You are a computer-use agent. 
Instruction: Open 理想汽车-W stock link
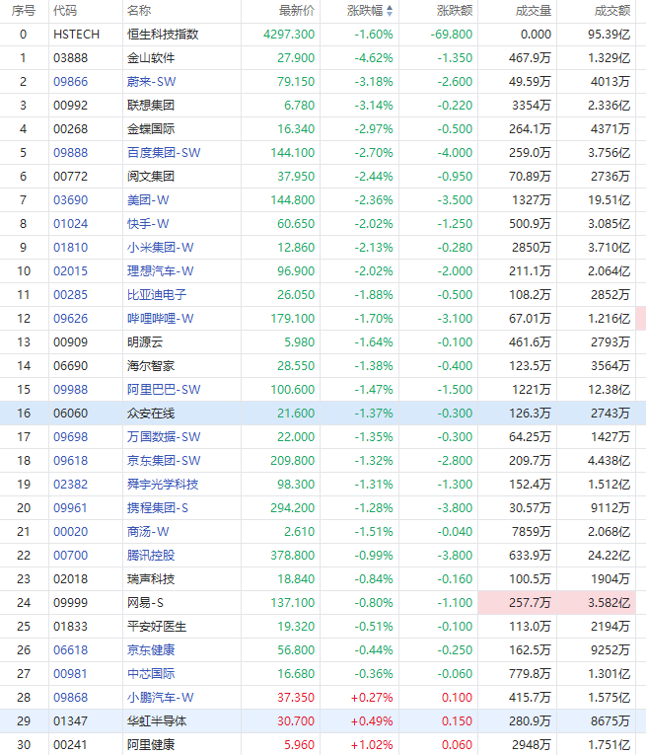(x=160, y=271)
